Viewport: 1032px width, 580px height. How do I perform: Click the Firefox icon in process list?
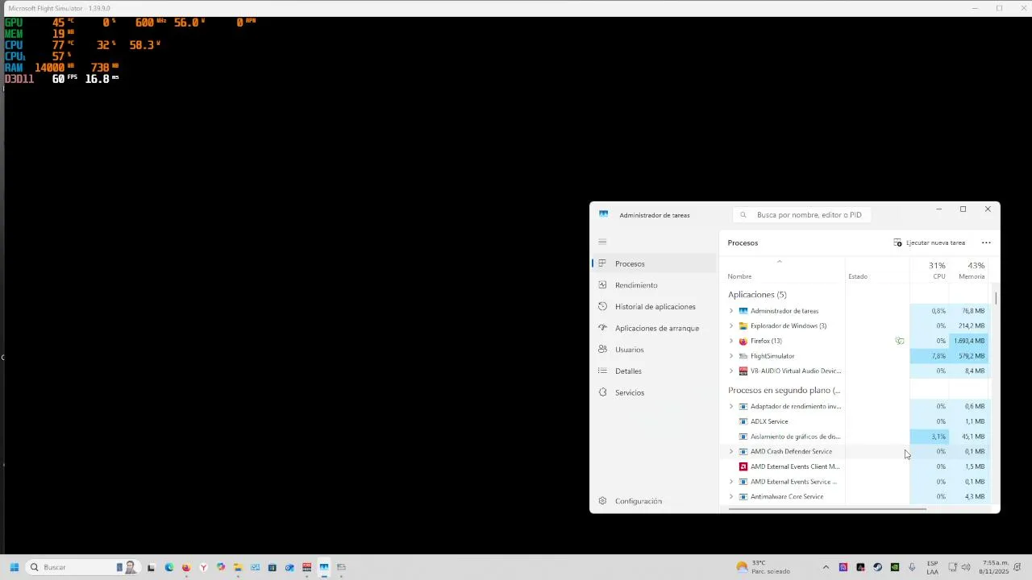(x=743, y=341)
